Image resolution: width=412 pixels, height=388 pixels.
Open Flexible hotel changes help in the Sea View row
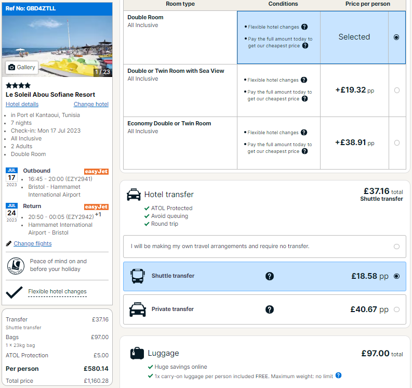(x=304, y=80)
